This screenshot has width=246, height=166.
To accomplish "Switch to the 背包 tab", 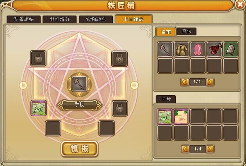I will (186, 31).
